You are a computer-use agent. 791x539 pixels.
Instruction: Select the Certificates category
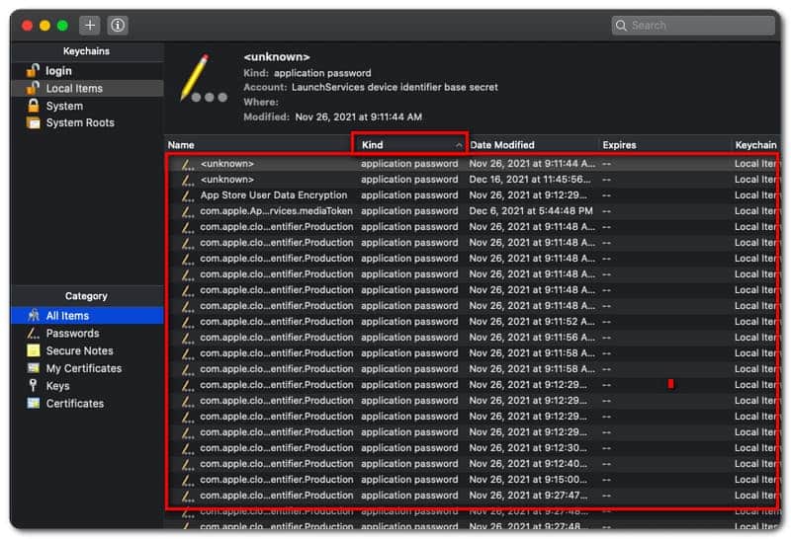click(x=74, y=404)
